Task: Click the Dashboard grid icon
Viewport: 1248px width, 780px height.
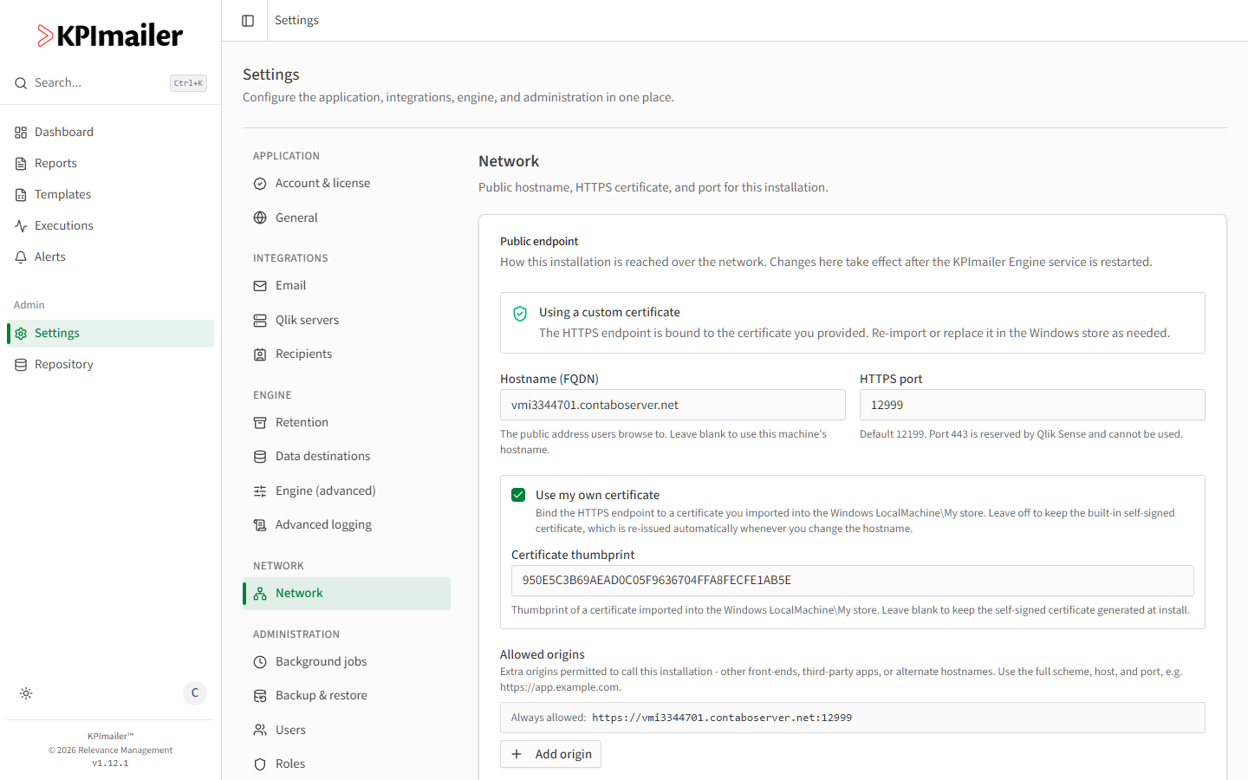Action: [21, 133]
